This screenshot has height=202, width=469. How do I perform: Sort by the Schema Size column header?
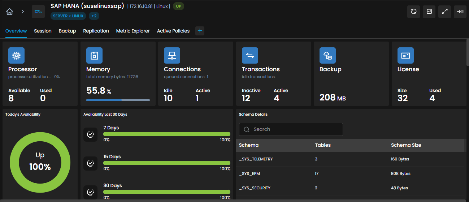click(x=406, y=145)
